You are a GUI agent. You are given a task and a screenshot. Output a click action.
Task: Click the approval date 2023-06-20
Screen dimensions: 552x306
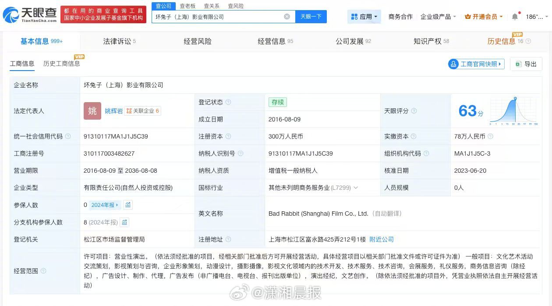pyautogui.click(x=470, y=171)
